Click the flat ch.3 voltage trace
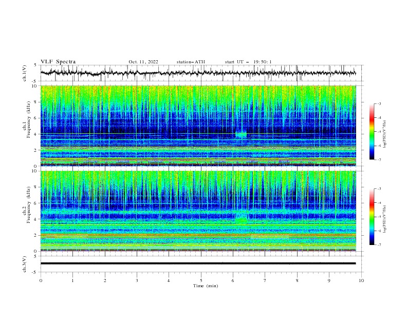 pos(198,264)
